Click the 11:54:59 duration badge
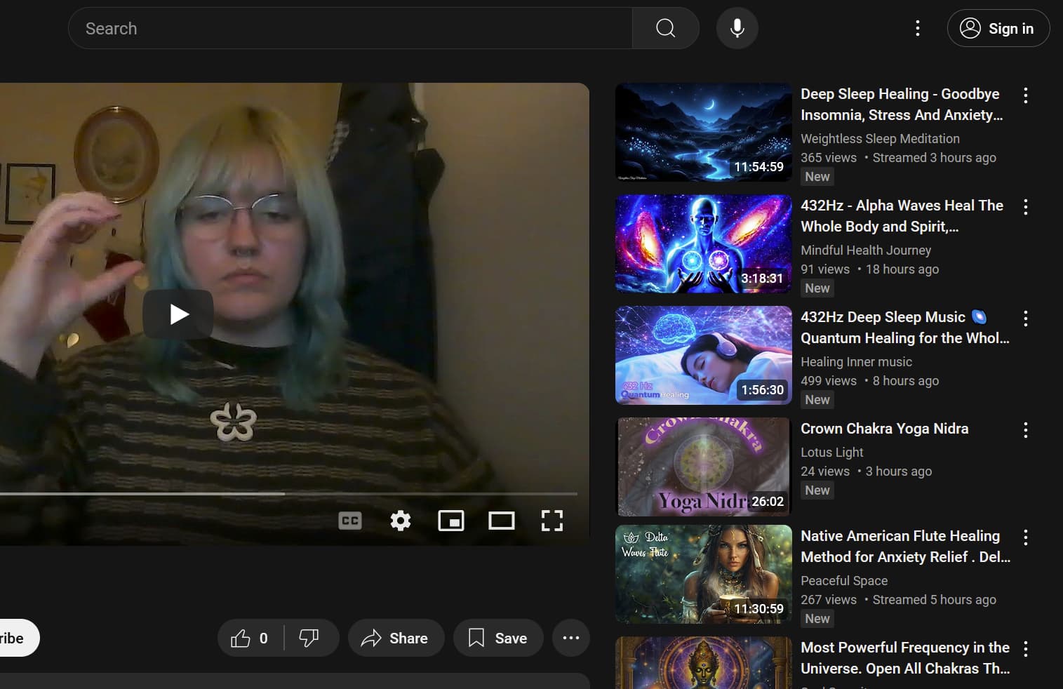 tap(758, 167)
